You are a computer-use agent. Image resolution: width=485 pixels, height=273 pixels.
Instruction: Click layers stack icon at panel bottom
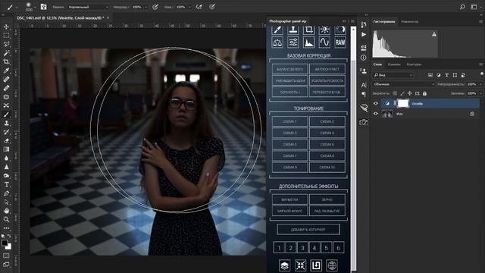pos(285,265)
